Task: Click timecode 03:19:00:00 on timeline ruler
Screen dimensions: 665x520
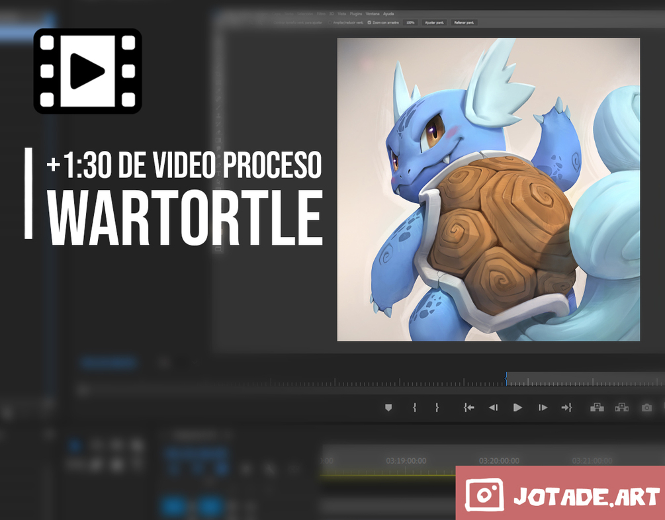Action: [406, 460]
